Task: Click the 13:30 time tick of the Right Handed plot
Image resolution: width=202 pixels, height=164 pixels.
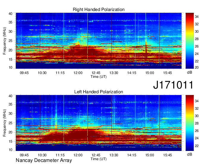Action: (x=114, y=73)
